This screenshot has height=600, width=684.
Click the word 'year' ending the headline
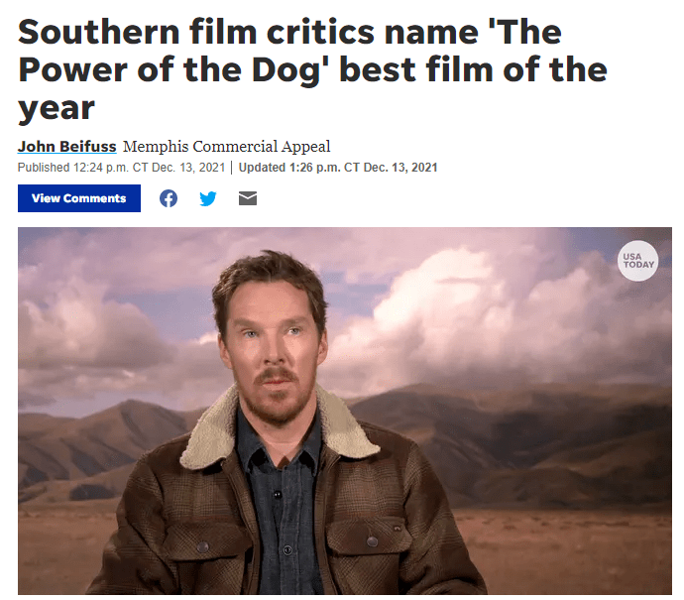tap(57, 108)
